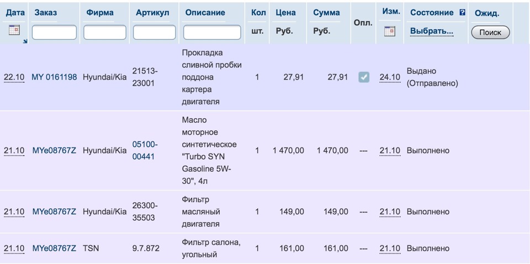Expand the Выбрать... state selector
This screenshot has width=530, height=264.
432,31
